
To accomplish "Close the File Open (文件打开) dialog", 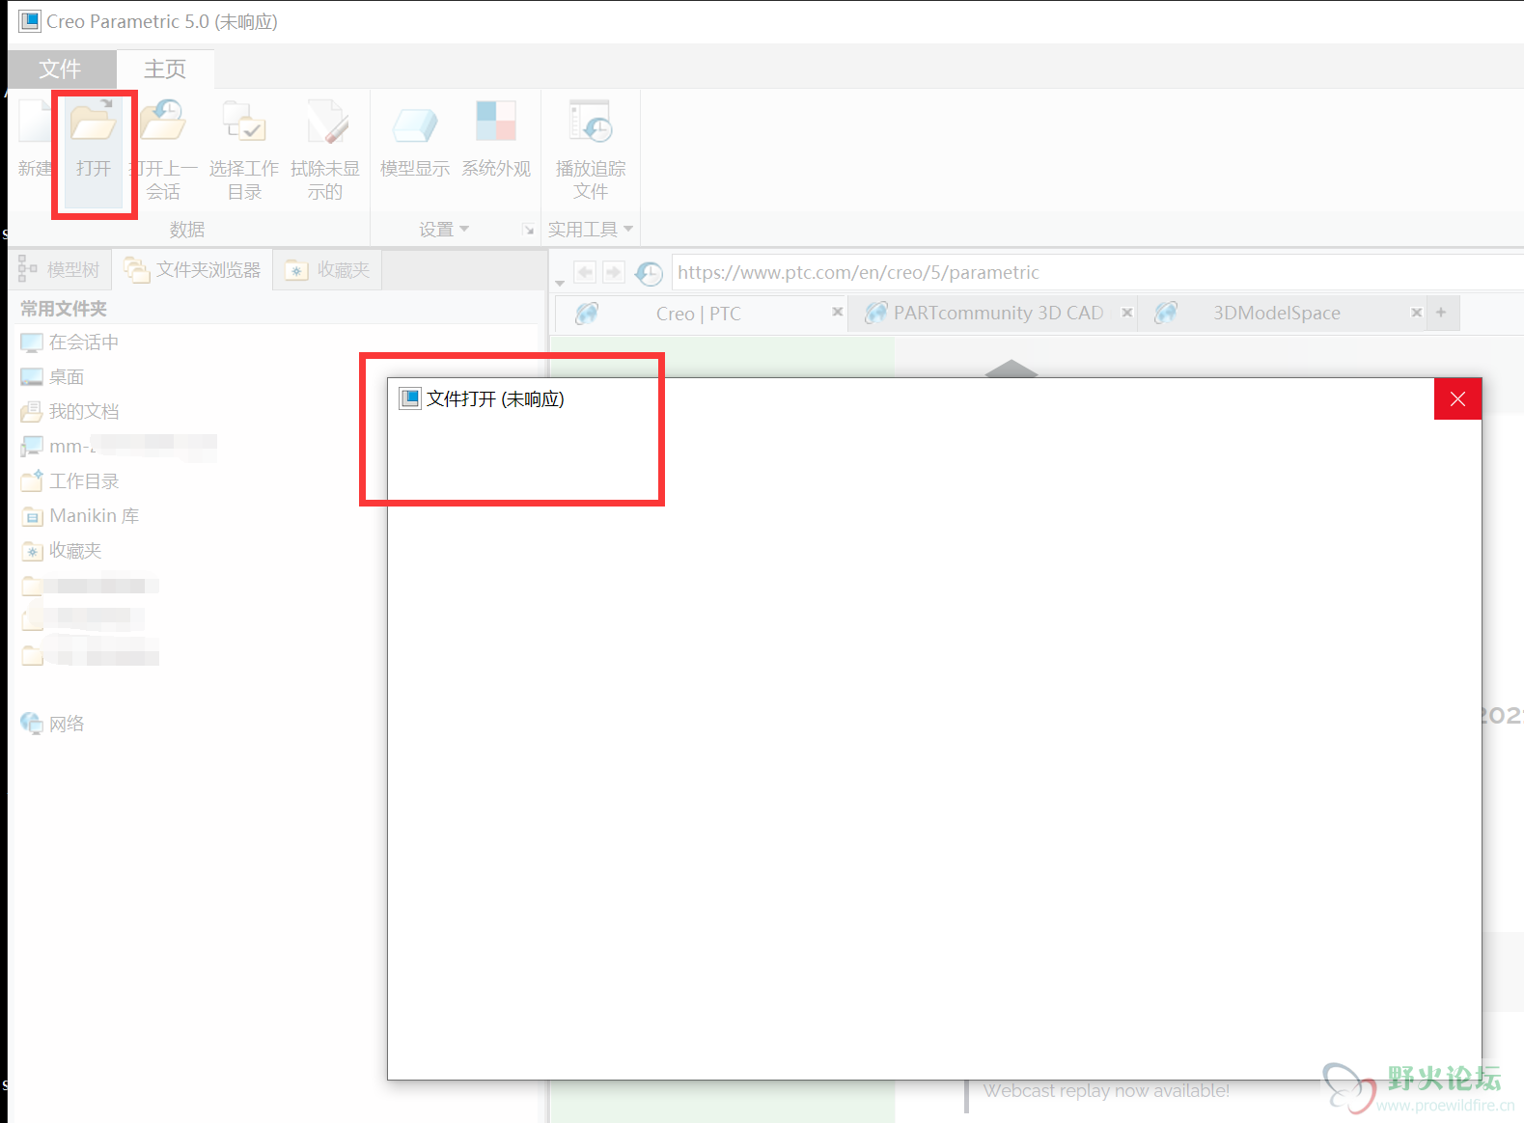I will [x=1457, y=398].
